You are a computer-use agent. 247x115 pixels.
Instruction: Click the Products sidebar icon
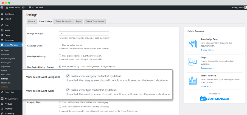pos(2,104)
